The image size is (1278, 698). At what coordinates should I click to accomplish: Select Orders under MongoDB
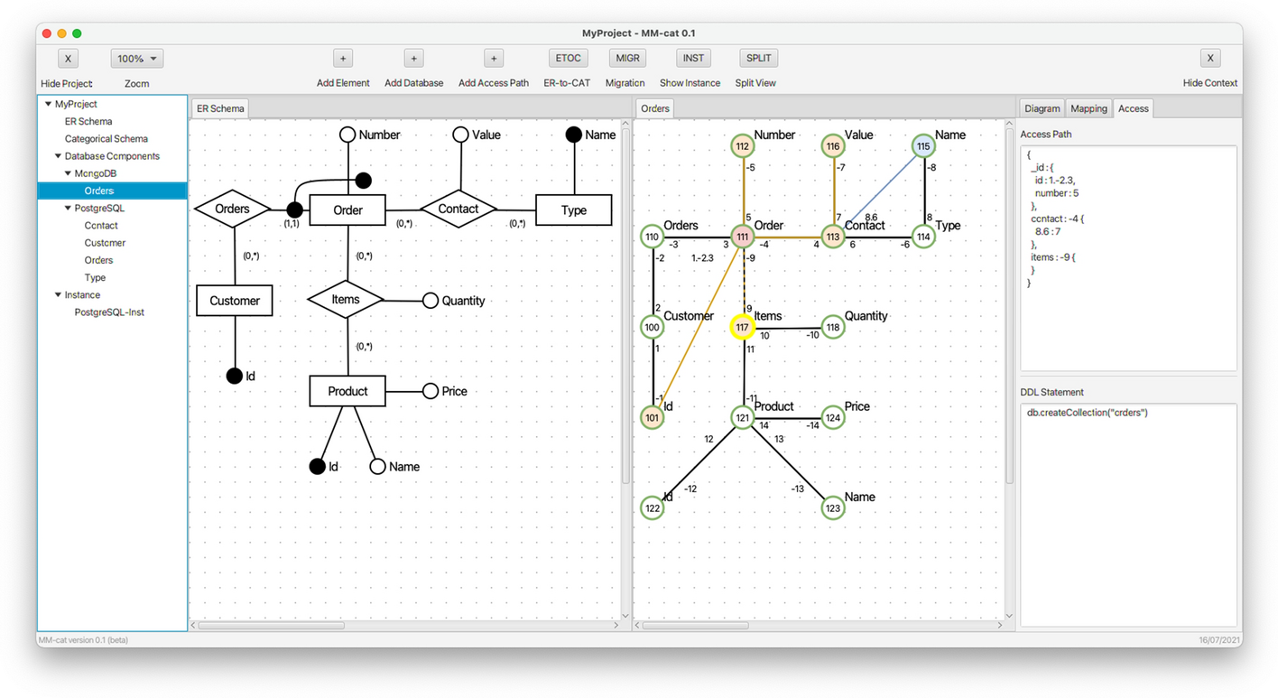tap(112, 191)
